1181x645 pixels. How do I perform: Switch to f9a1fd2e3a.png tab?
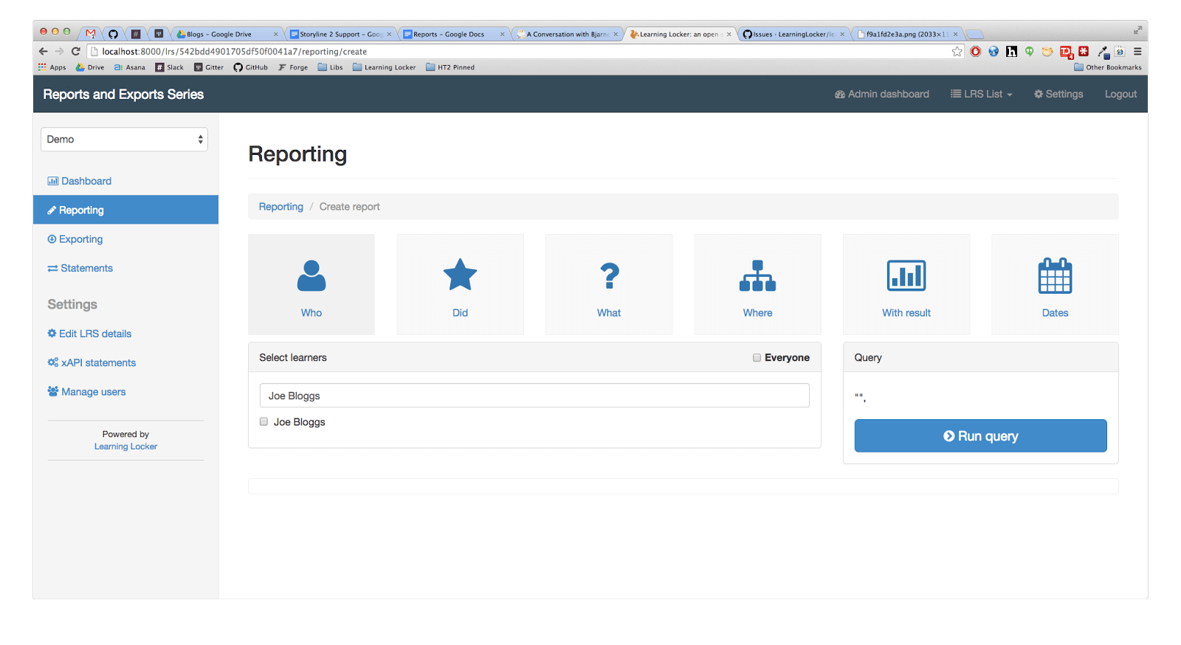[906, 34]
